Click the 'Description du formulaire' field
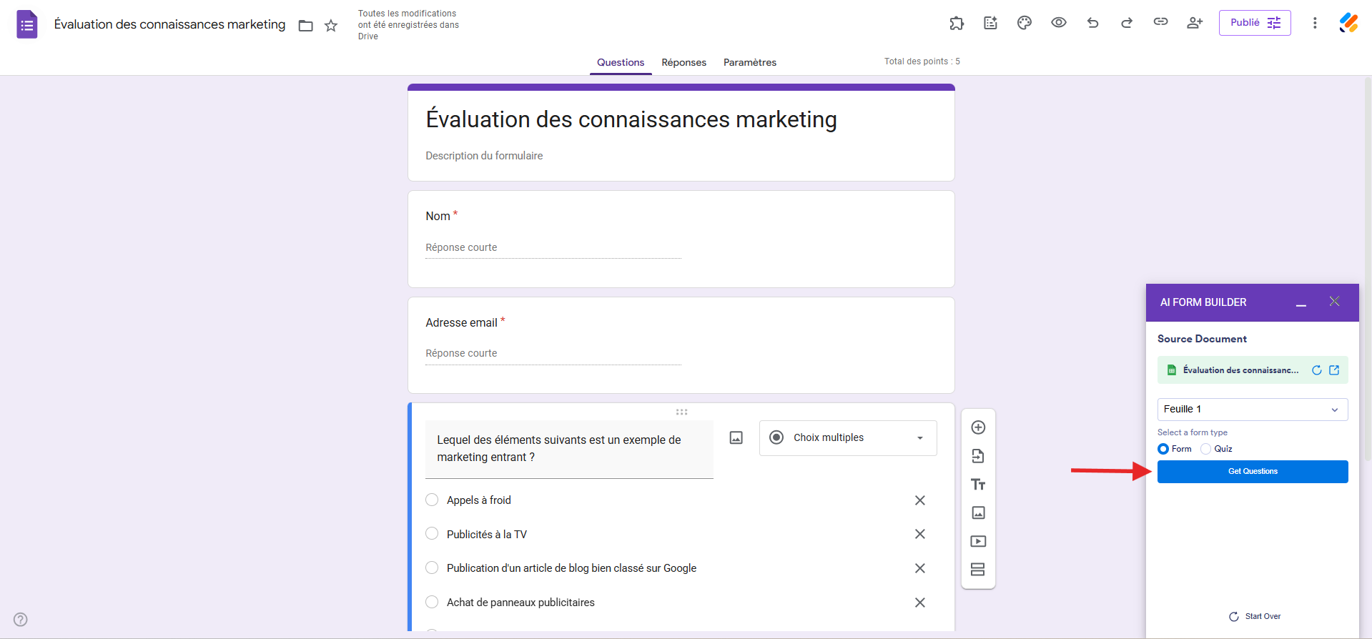Viewport: 1372px width, 639px height. coord(484,156)
